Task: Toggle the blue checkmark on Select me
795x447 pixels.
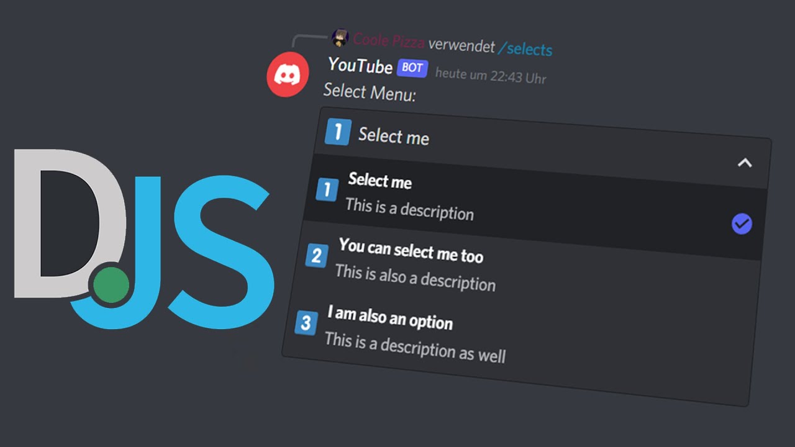Action: (x=742, y=224)
